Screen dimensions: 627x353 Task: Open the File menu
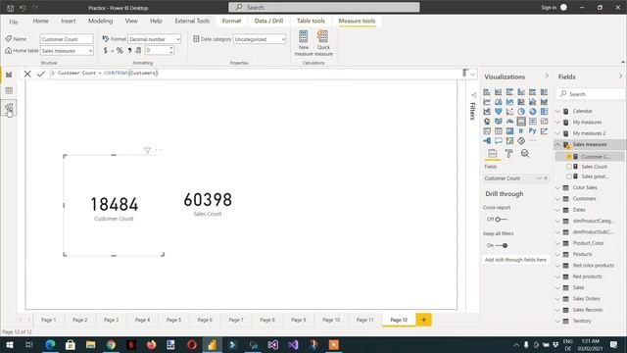(14, 22)
